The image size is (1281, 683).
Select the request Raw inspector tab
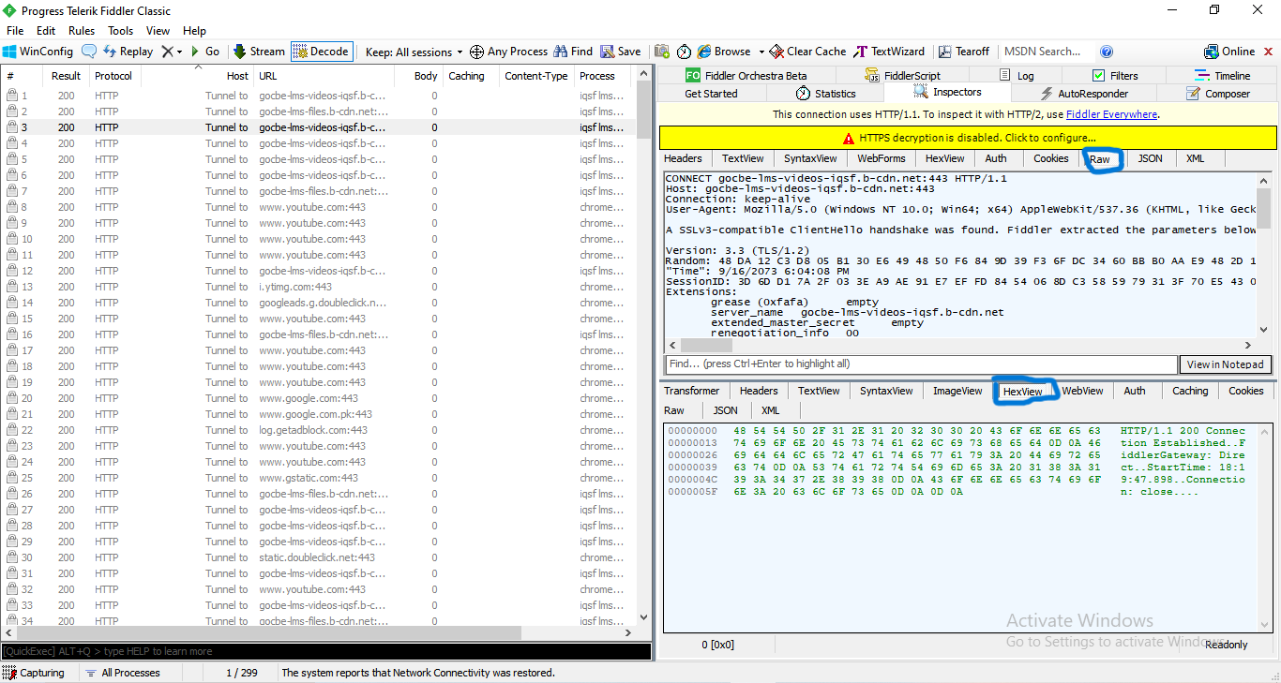click(1099, 159)
